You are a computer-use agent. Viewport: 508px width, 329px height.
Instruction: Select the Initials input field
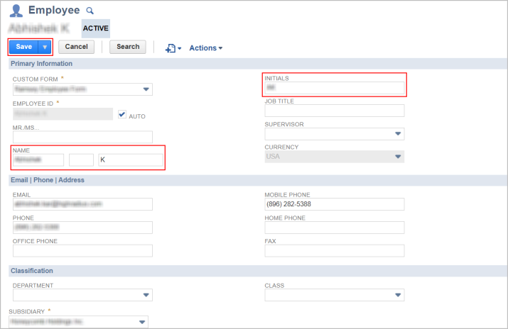(x=334, y=88)
